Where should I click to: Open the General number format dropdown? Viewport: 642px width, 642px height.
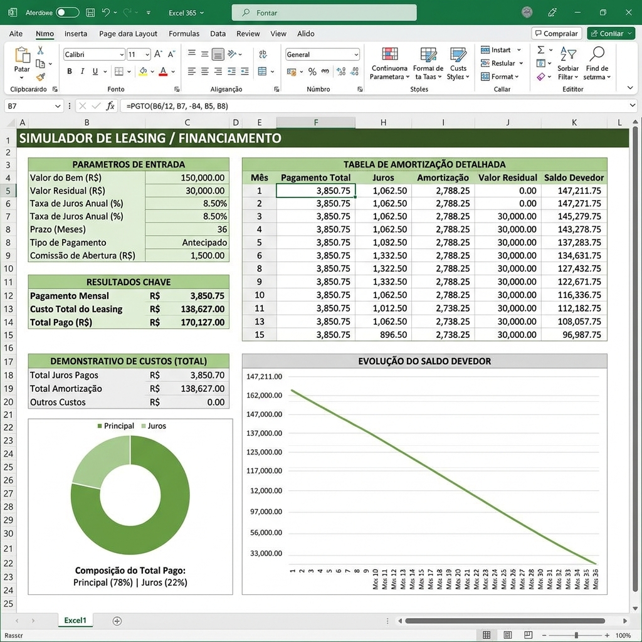356,55
